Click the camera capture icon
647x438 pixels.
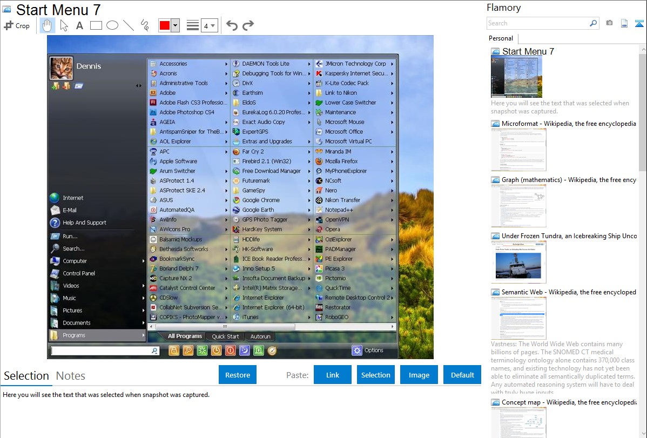pyautogui.click(x=609, y=23)
